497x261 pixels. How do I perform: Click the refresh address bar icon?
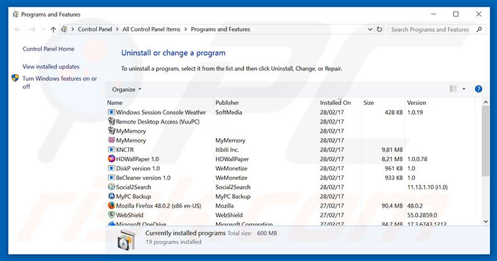click(379, 29)
